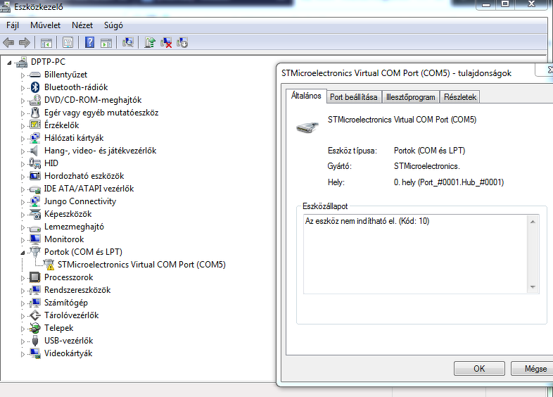Select the DVD/CD-ROM-meghajtók icon
This screenshot has height=397, width=553.
click(x=35, y=100)
